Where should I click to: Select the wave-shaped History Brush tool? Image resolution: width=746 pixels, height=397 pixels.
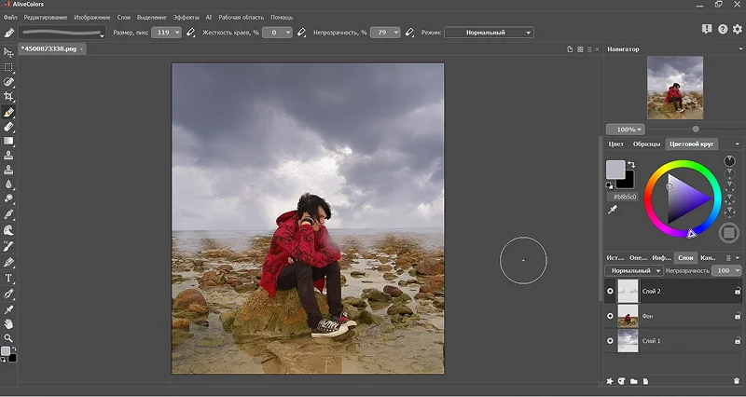(x=8, y=230)
